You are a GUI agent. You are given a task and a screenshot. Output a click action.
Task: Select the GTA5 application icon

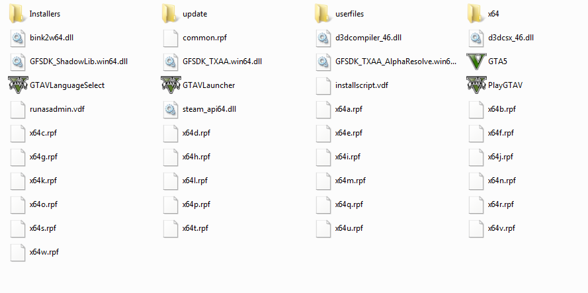tap(476, 62)
